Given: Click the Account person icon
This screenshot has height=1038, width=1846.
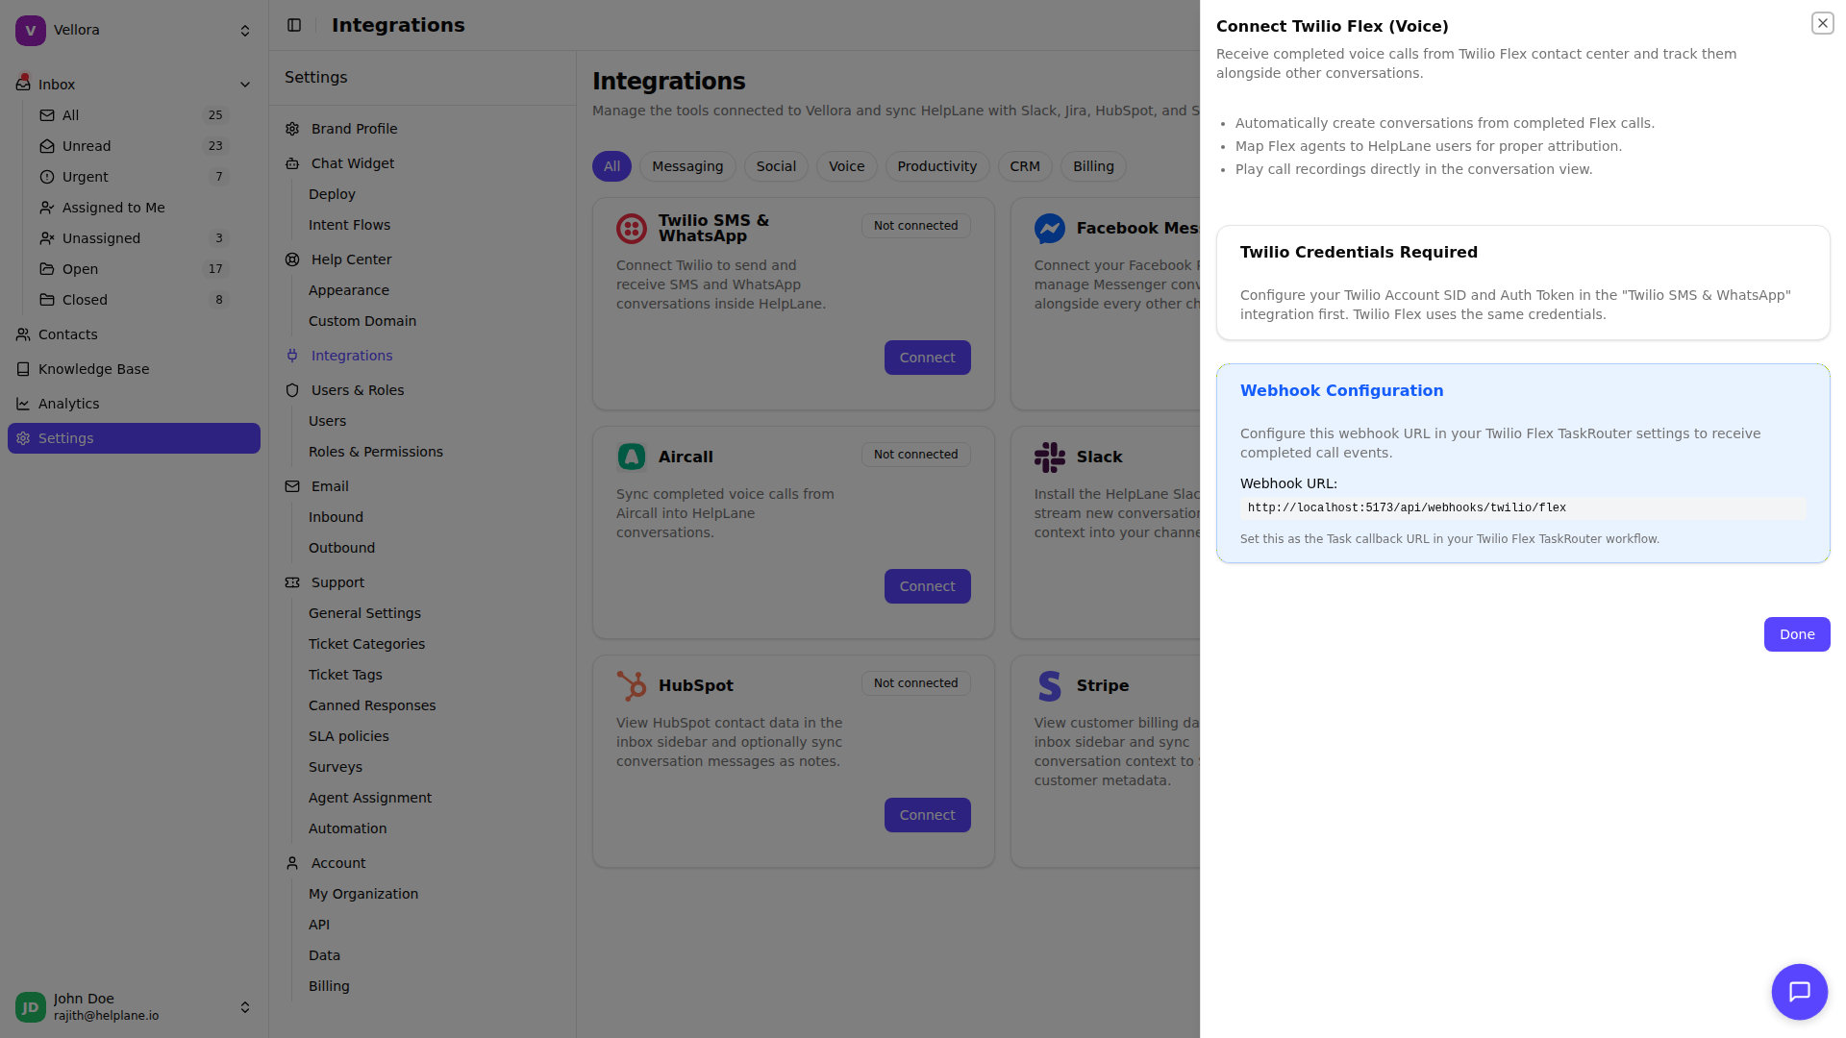Looking at the screenshot, I should click(292, 863).
